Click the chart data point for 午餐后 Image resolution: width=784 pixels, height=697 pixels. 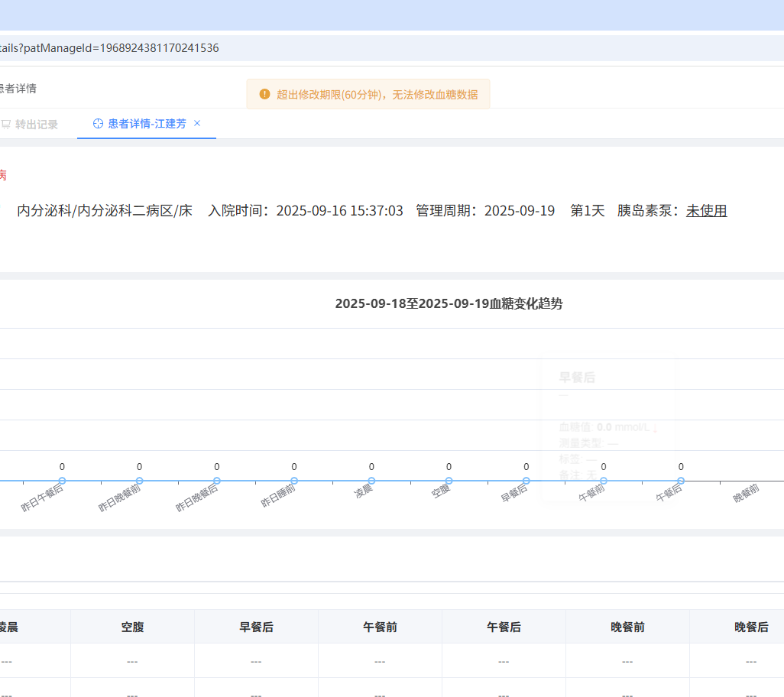click(681, 481)
